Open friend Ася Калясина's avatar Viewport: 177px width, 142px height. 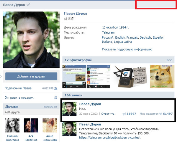tap(31, 125)
